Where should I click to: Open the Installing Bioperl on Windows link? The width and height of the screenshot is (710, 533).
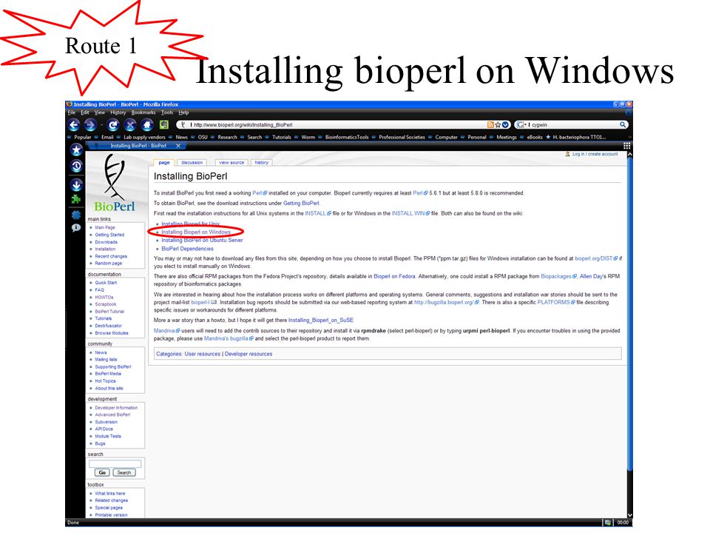tap(195, 232)
